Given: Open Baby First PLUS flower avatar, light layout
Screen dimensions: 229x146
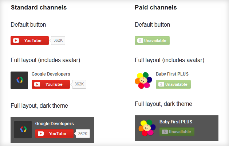Looking at the screenshot, I should pyautogui.click(x=143, y=80).
